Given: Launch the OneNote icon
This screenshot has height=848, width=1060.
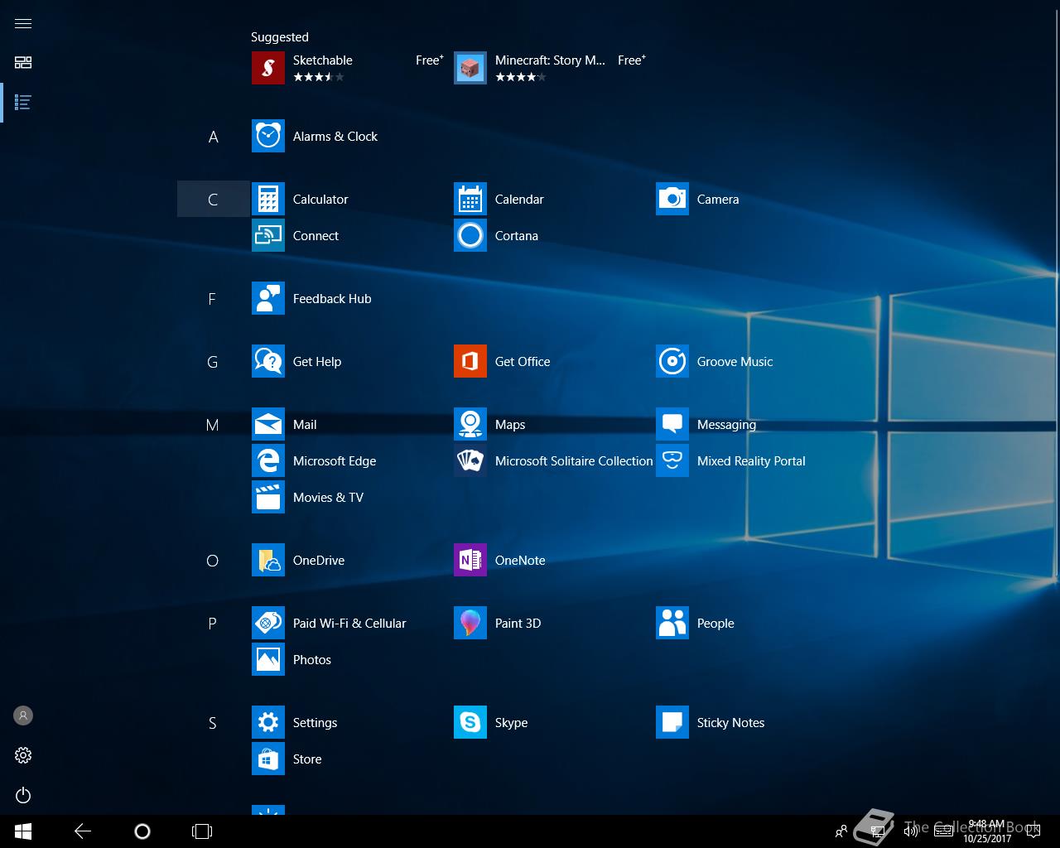Looking at the screenshot, I should pos(470,560).
